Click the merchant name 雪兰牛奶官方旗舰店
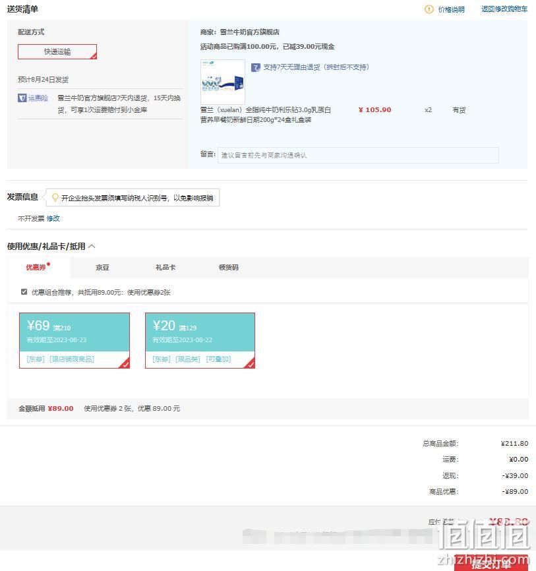Image resolution: width=536 pixels, height=571 pixels. (250, 32)
